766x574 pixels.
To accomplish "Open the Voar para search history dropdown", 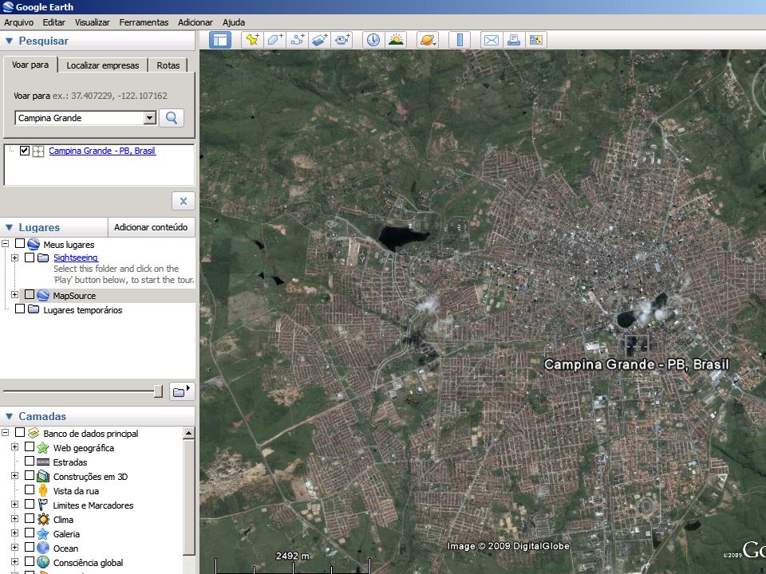I will pos(150,118).
